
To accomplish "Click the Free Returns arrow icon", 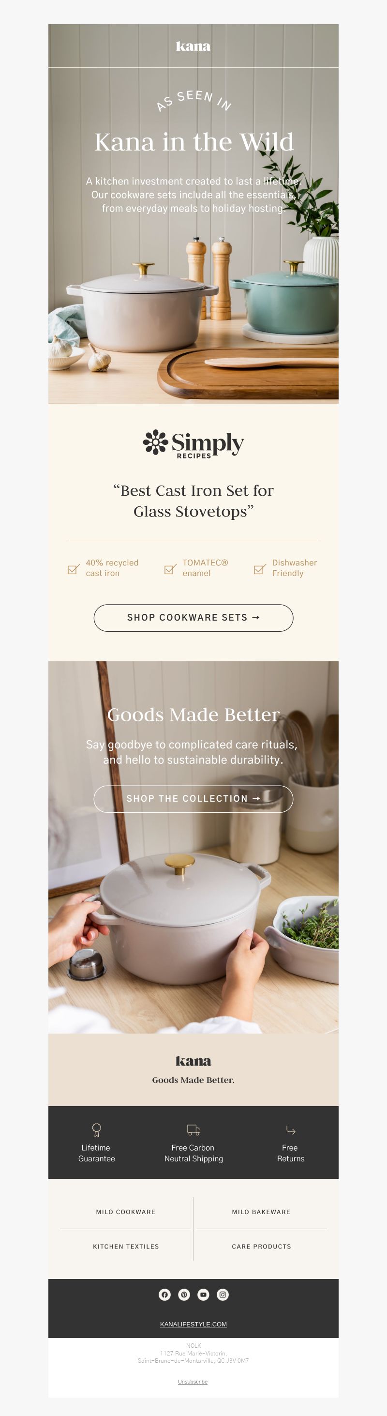I will tap(290, 1129).
